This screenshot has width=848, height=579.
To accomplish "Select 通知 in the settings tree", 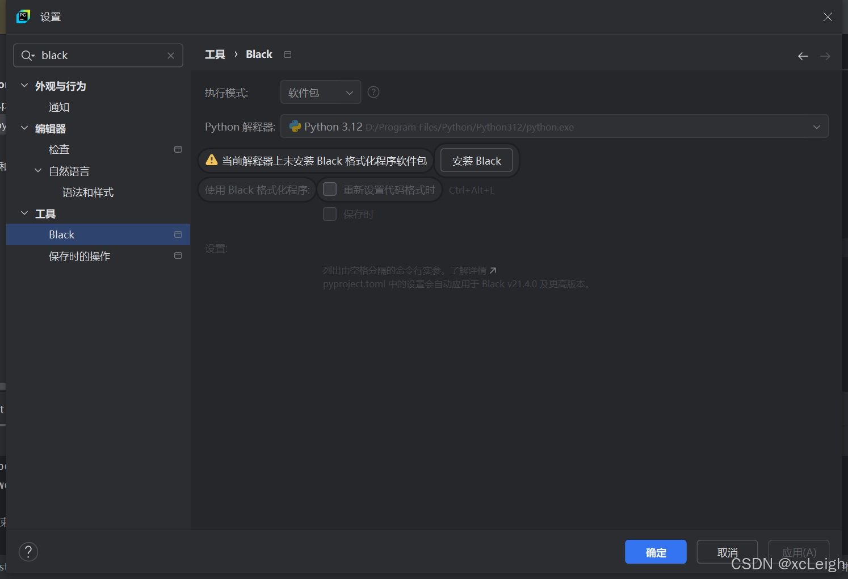I will click(x=59, y=107).
